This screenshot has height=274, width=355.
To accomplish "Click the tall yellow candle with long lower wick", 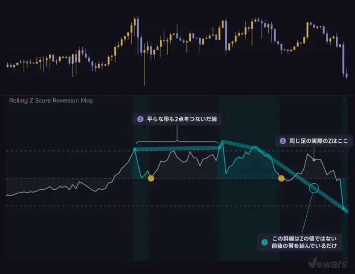I will pos(144,68).
